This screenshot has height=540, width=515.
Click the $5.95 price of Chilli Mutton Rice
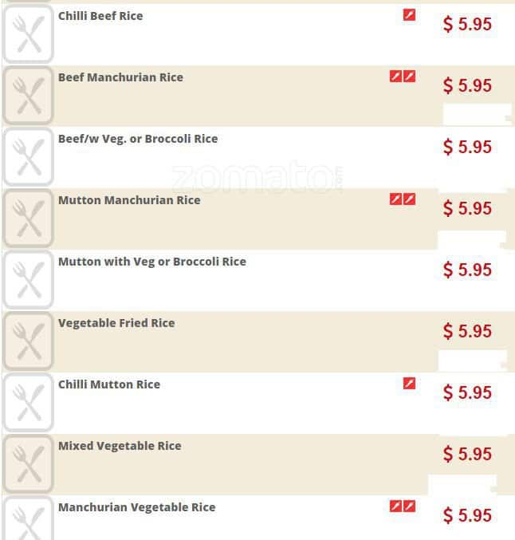(x=467, y=392)
